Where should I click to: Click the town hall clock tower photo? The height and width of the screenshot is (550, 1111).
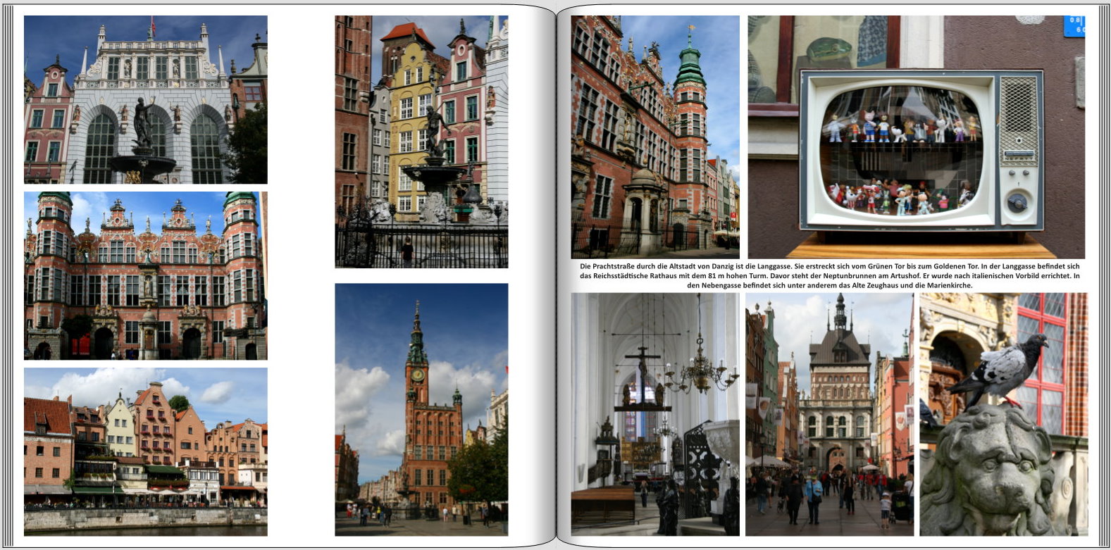pos(421,409)
